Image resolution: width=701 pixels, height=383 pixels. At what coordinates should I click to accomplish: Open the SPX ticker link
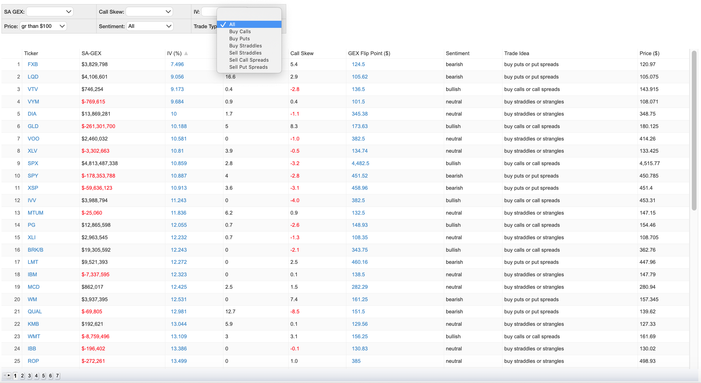point(33,163)
